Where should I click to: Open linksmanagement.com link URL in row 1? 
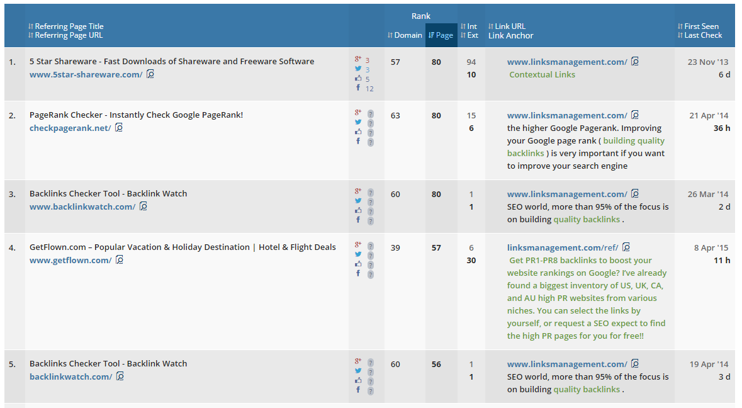tap(567, 62)
